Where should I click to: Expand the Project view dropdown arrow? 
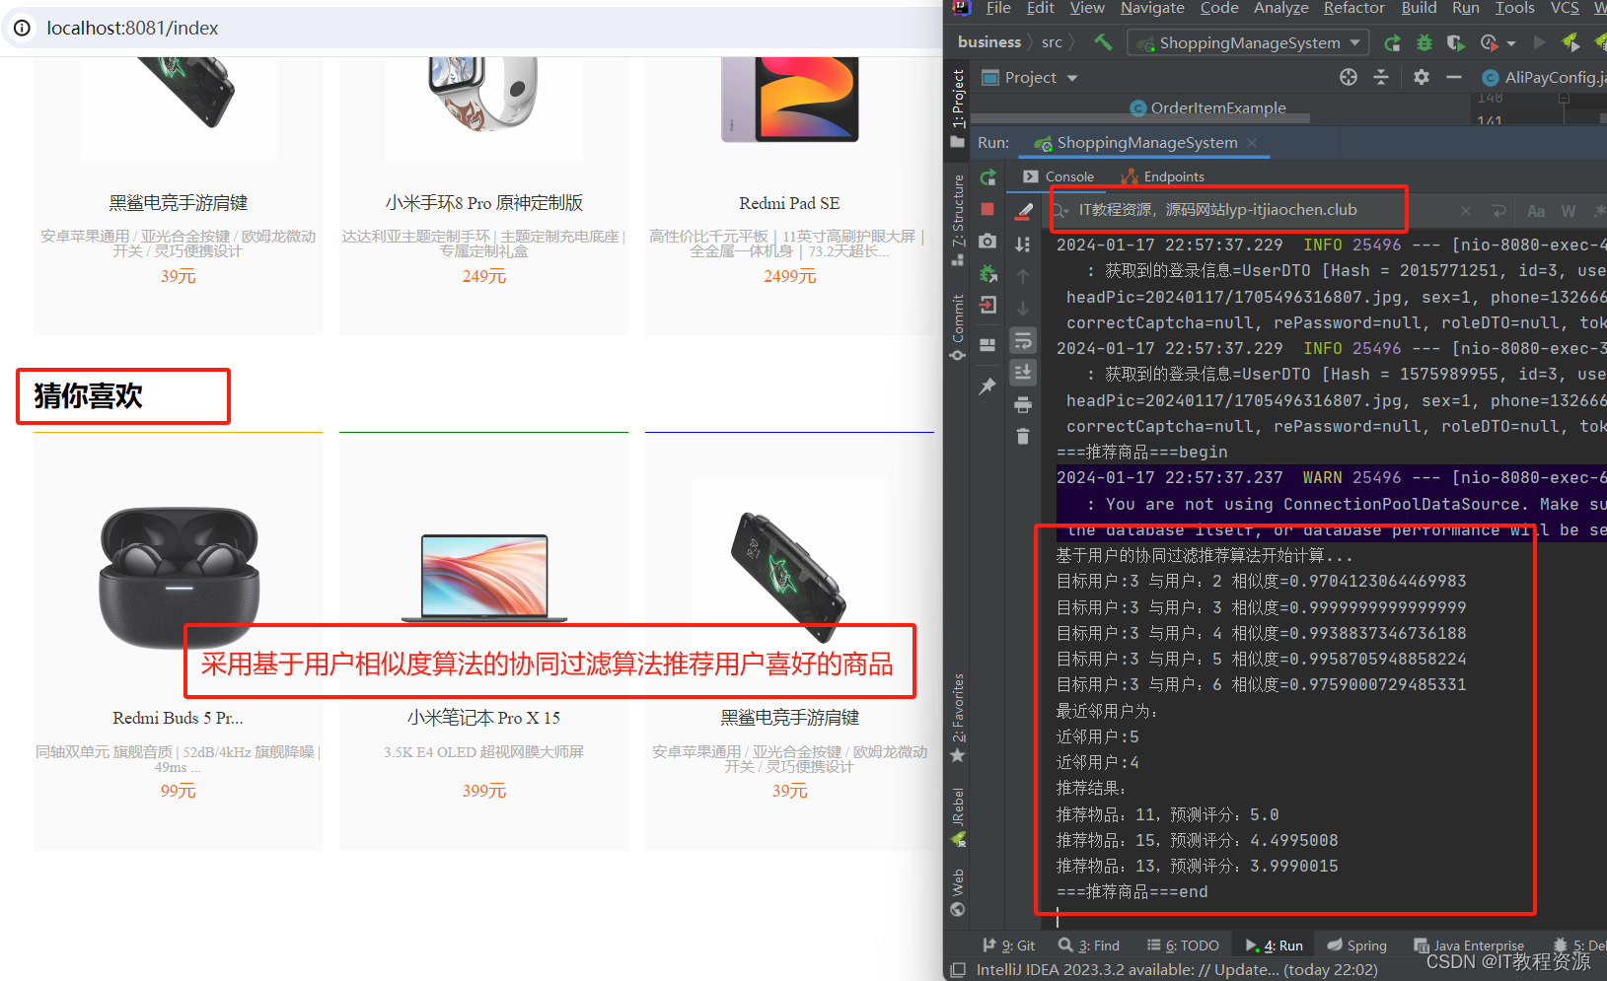coord(1072,78)
